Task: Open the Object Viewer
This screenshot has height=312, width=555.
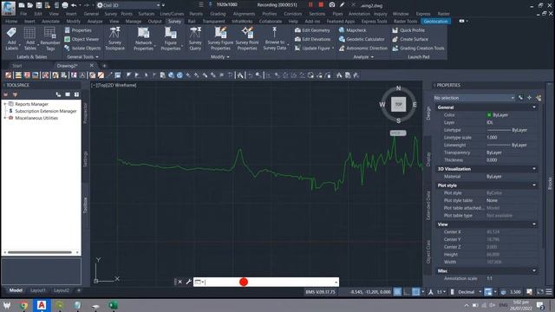Action: (82, 39)
